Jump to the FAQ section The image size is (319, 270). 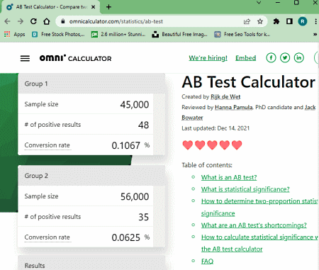click(x=207, y=261)
